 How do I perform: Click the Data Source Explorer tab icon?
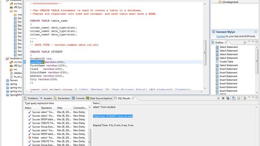(x=88, y=98)
